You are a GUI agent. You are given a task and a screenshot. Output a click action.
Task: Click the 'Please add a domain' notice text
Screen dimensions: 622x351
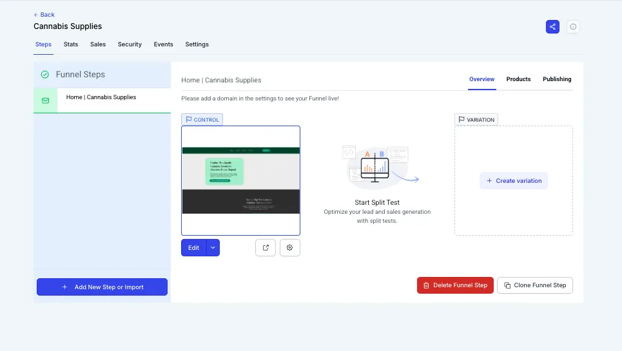[x=260, y=99]
